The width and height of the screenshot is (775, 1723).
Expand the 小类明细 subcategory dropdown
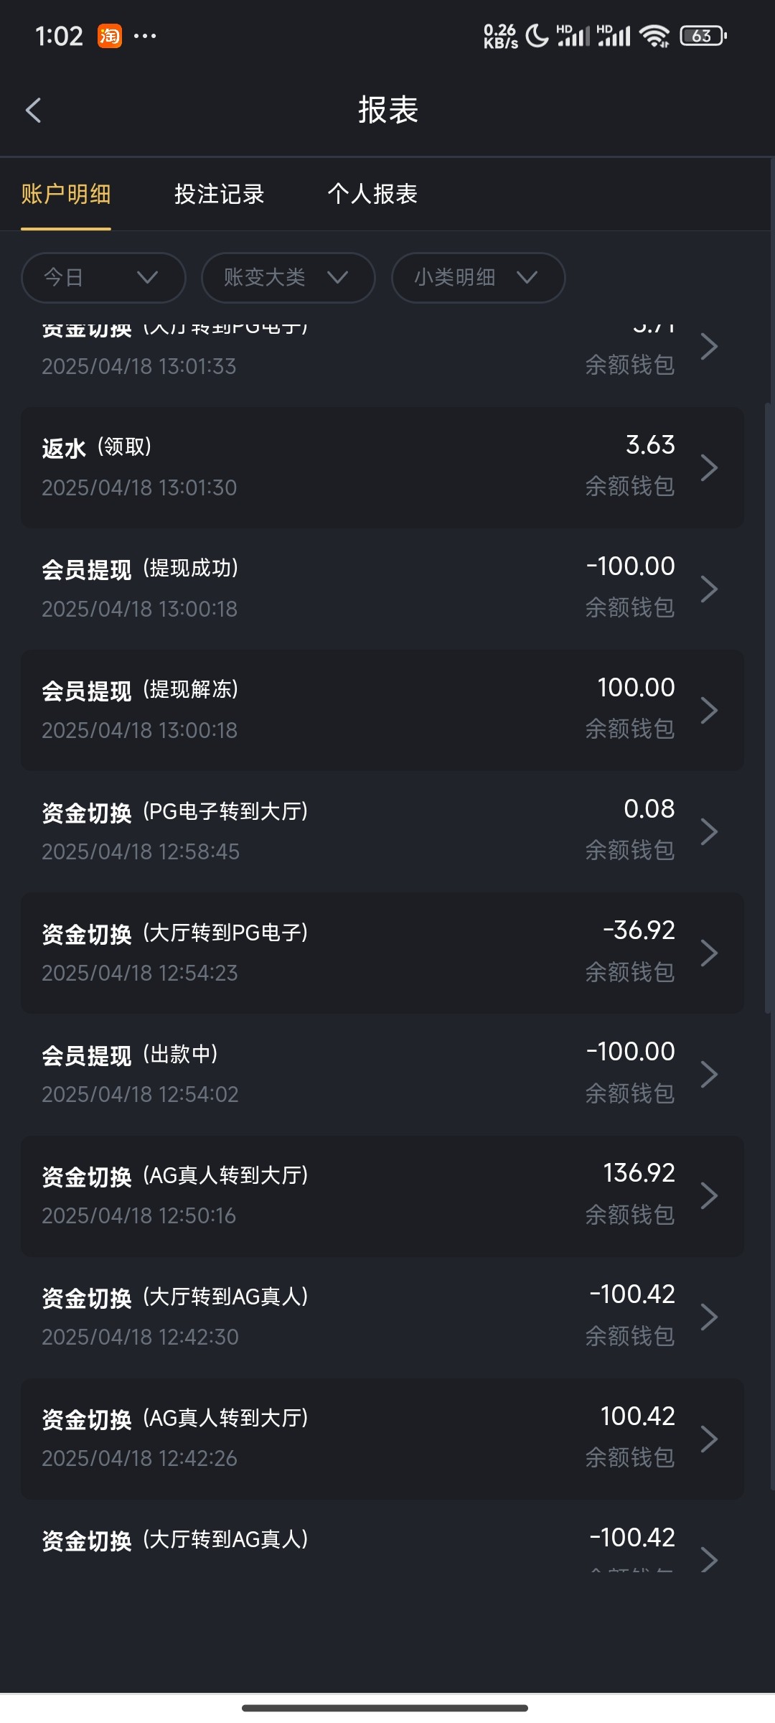pyautogui.click(x=478, y=277)
